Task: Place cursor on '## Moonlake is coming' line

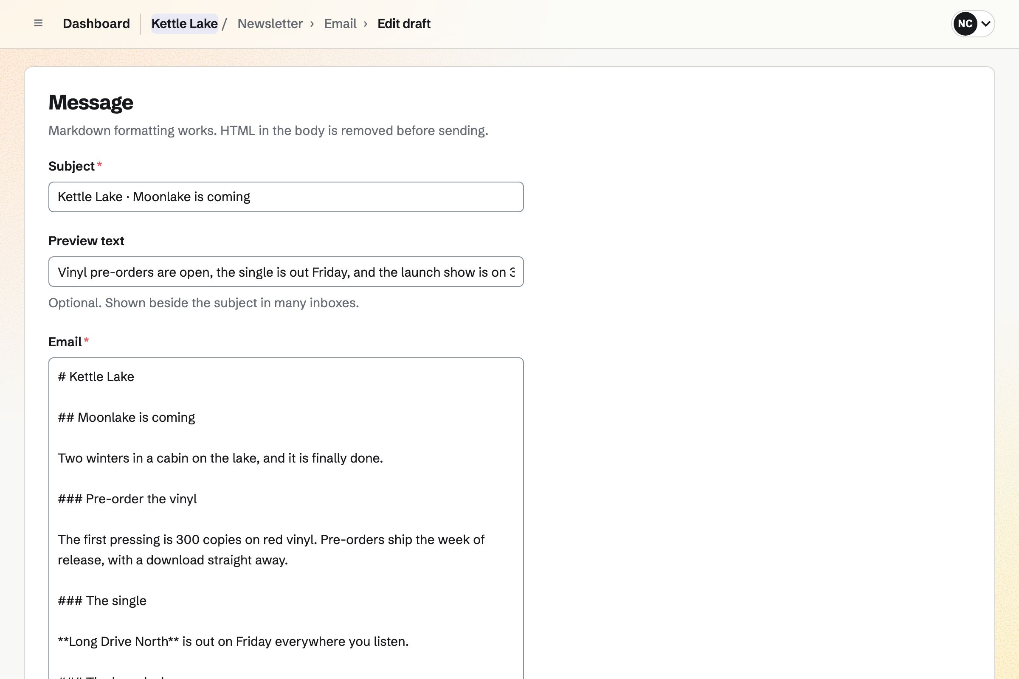Action: [x=127, y=418]
